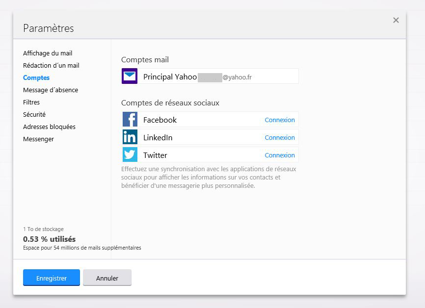Close the Paramètres dialog with X
Image resolution: width=425 pixels, height=308 pixels.
[396, 20]
